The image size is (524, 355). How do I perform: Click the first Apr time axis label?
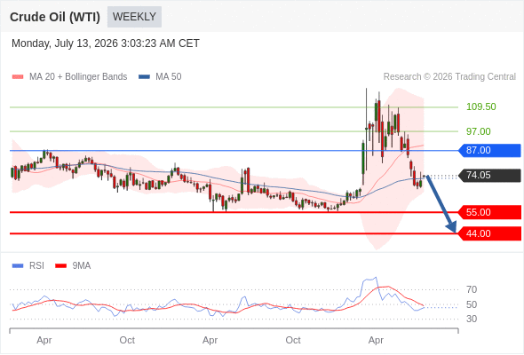(44, 340)
